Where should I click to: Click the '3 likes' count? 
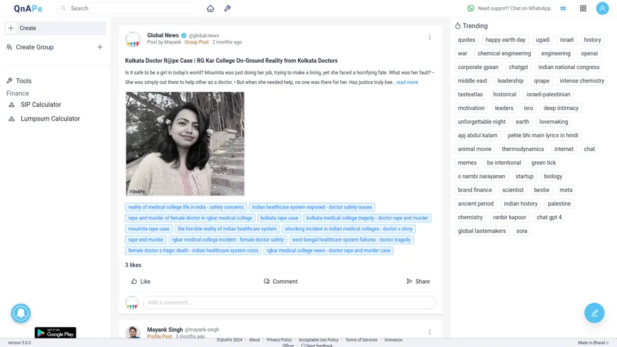133,265
